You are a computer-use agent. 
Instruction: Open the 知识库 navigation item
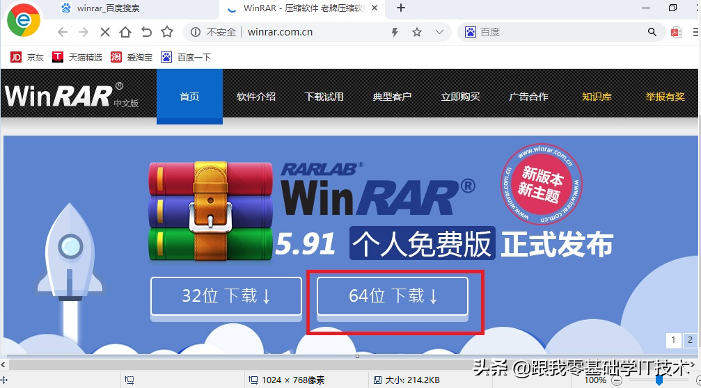click(597, 97)
